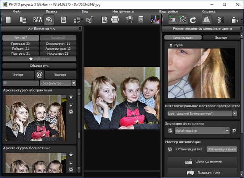Click the color palette toolbar icon
244x178 pixels.
point(50,19)
